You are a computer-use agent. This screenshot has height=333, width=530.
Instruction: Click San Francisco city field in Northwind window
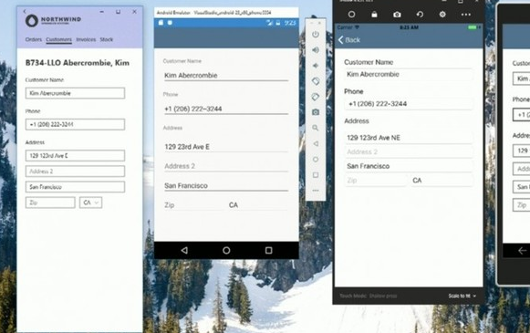tap(75, 187)
